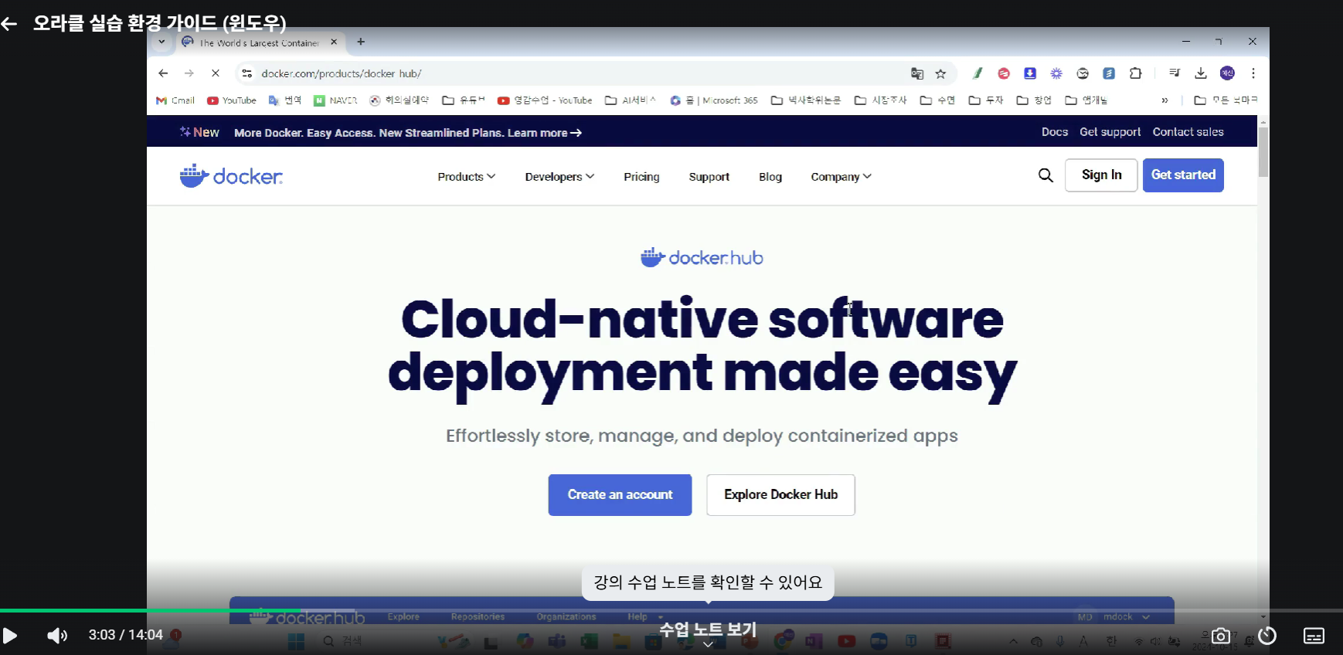The width and height of the screenshot is (1343, 655).
Task: Open Microsoft 365 home bookmark
Action: pos(714,100)
